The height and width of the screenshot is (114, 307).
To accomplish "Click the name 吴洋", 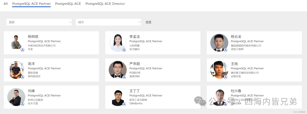I will coord(31,64).
